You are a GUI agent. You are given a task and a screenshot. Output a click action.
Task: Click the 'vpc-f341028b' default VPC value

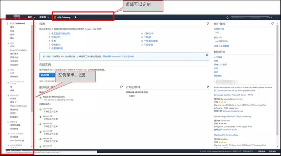(222, 41)
